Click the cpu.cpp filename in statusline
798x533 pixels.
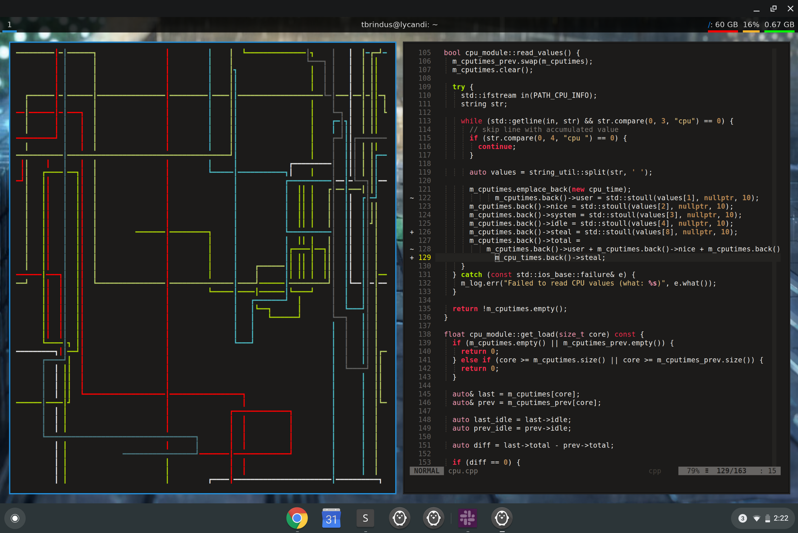coord(463,471)
